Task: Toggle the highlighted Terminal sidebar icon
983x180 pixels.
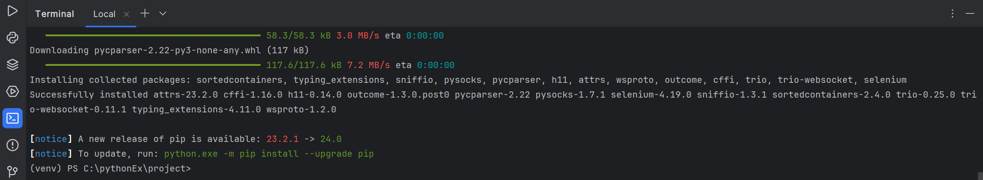Action: point(13,118)
